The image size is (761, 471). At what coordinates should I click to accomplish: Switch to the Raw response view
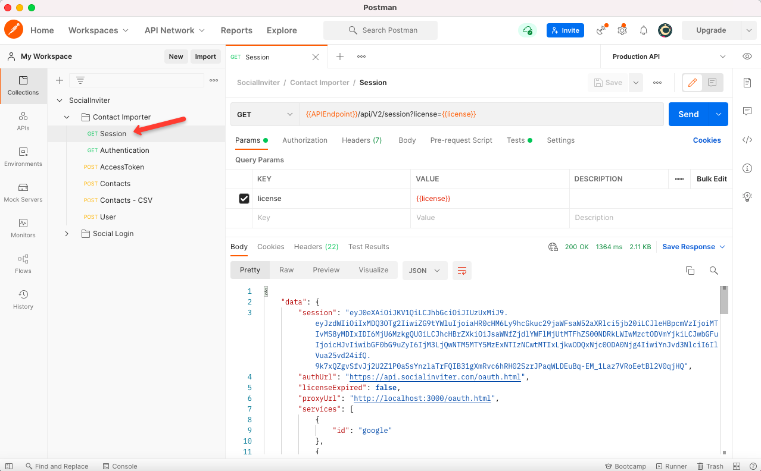[x=286, y=270]
